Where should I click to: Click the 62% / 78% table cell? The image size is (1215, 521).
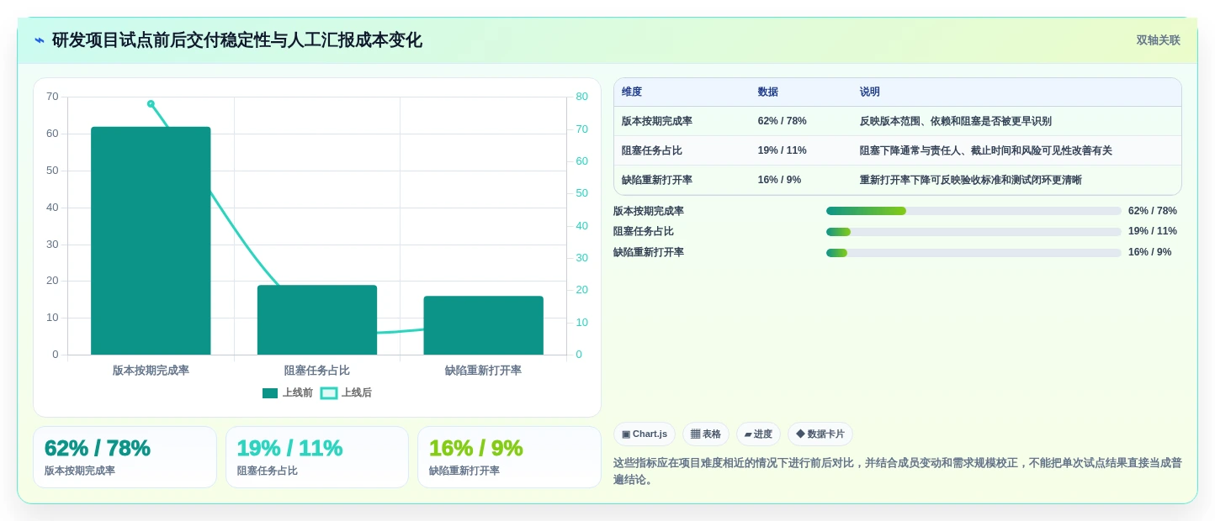[x=783, y=121]
